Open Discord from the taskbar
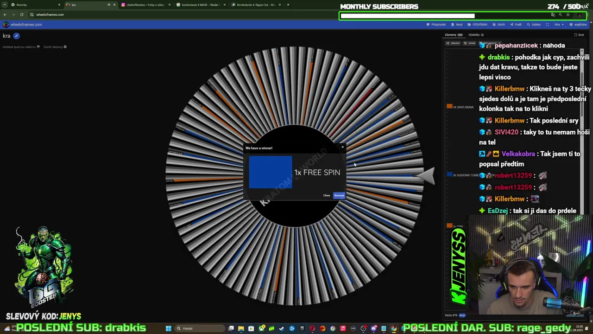This screenshot has height=334, width=593. (x=373, y=328)
